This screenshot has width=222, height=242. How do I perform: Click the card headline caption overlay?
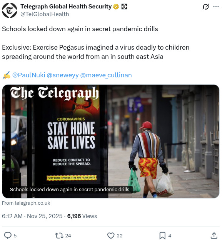coord(70,189)
